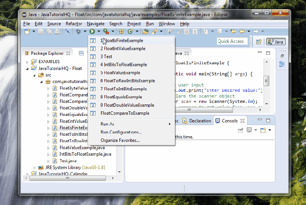Click the Save All toolbar icon

click(x=49, y=31)
